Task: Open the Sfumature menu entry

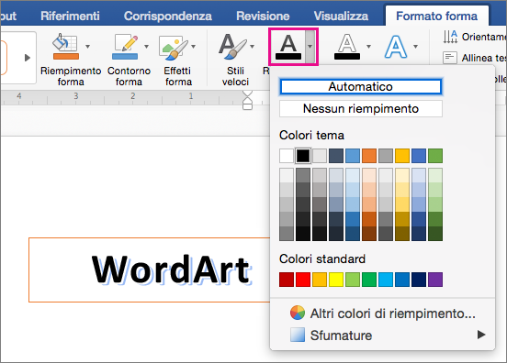Action: pyautogui.click(x=382, y=335)
